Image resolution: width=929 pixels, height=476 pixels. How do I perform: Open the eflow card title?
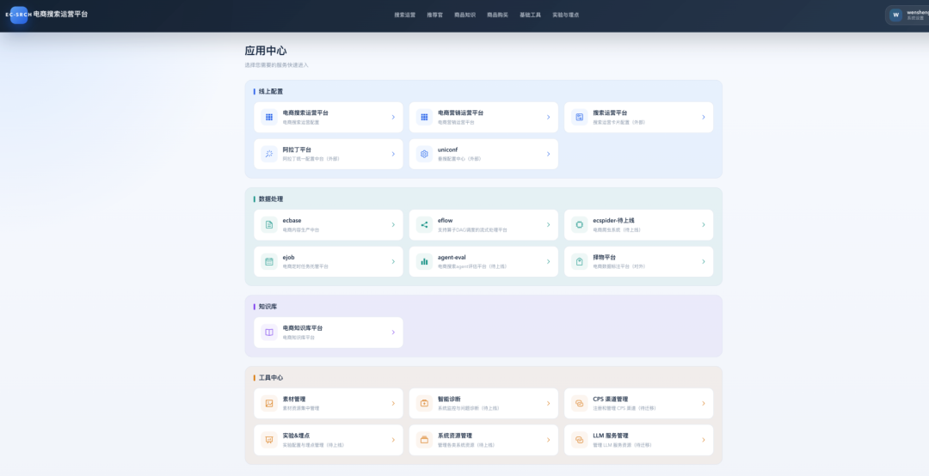click(x=446, y=220)
